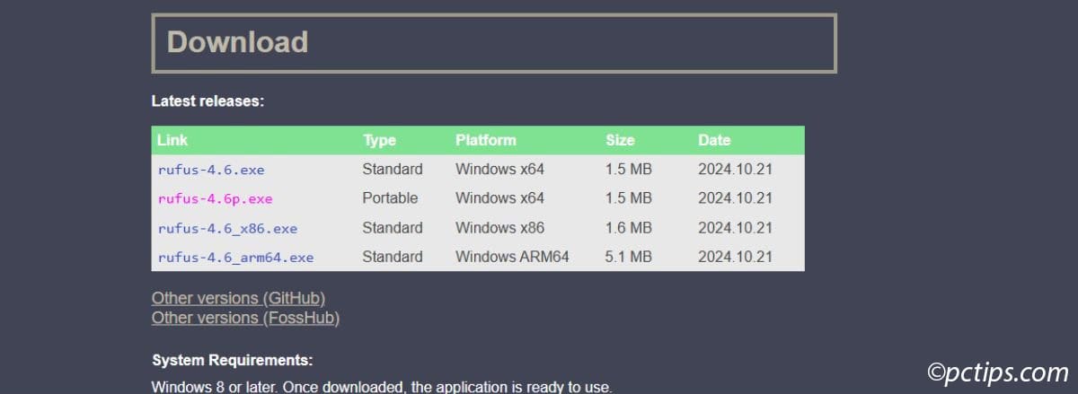Open the rufus-4.6p.exe portable link
This screenshot has height=394, width=1078.
coord(215,198)
